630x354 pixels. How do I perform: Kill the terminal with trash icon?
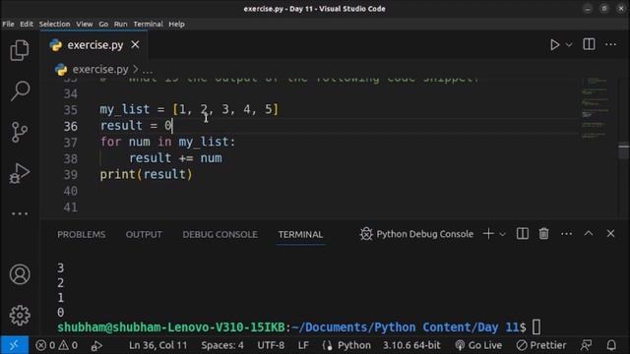(x=543, y=234)
